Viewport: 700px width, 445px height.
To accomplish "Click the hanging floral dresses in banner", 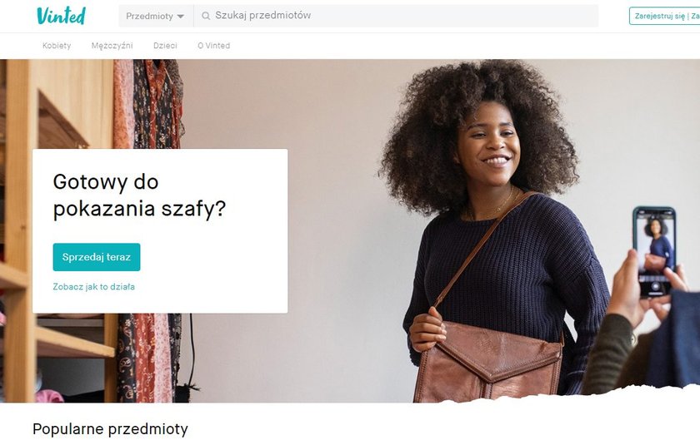I will [148, 104].
